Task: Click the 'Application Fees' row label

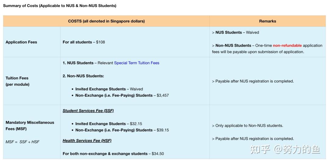Action: tap(21, 42)
